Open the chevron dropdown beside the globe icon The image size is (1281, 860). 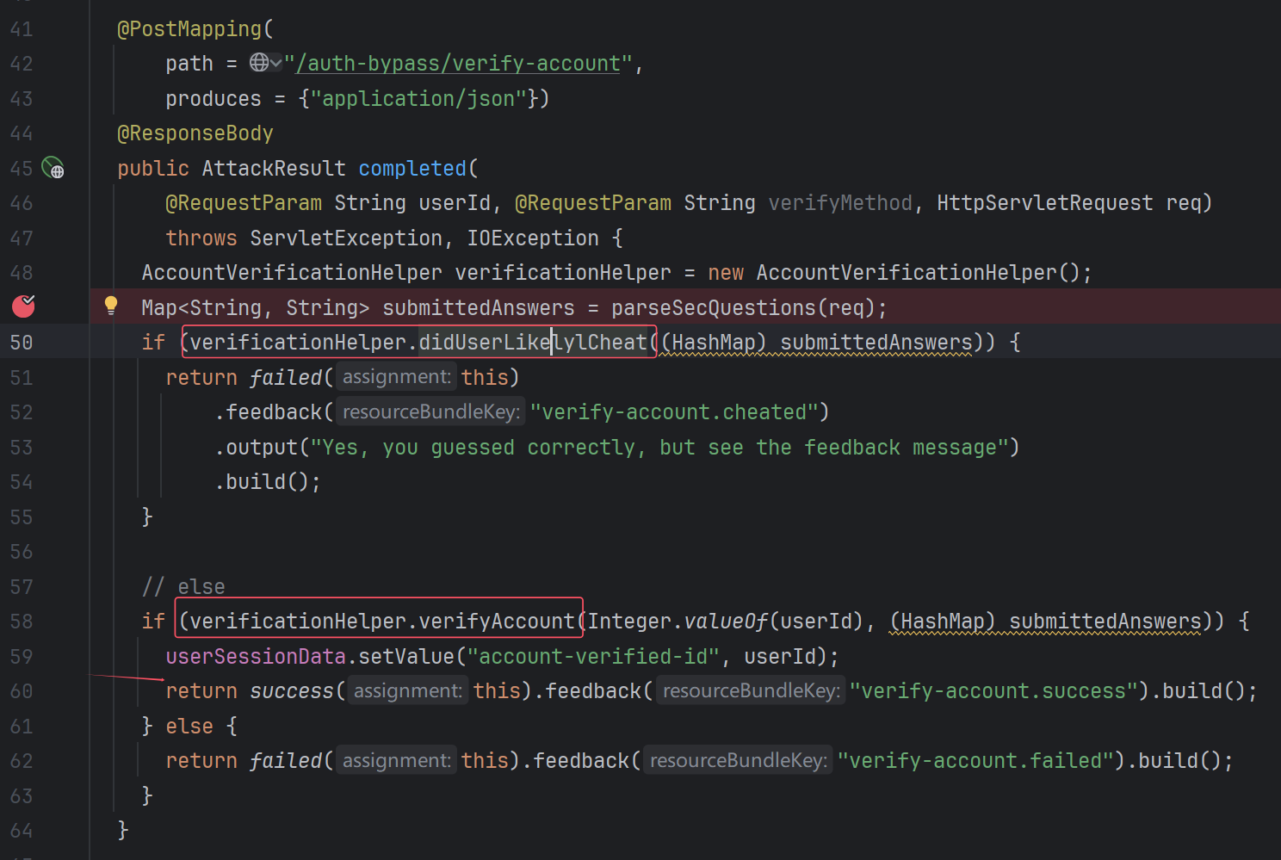[x=275, y=63]
